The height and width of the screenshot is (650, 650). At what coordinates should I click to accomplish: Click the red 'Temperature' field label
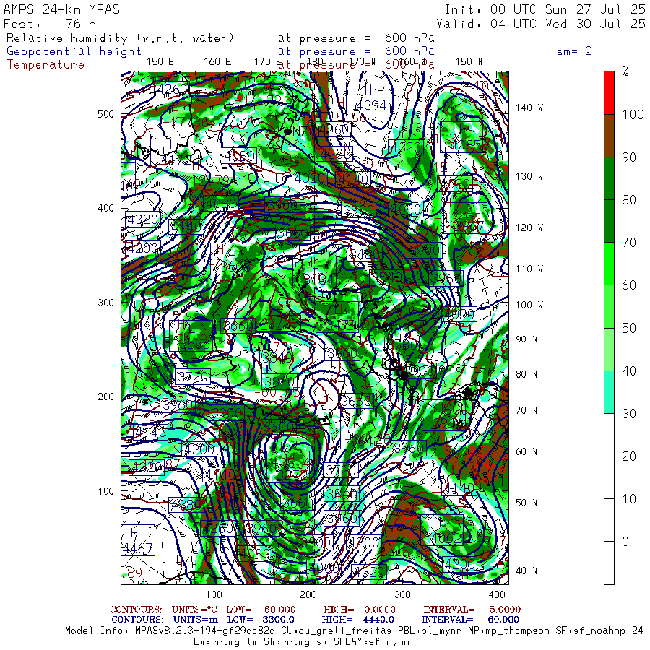[x=45, y=65]
